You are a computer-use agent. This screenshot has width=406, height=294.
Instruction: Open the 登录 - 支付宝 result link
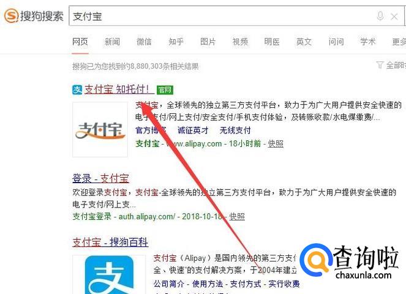click(100, 178)
